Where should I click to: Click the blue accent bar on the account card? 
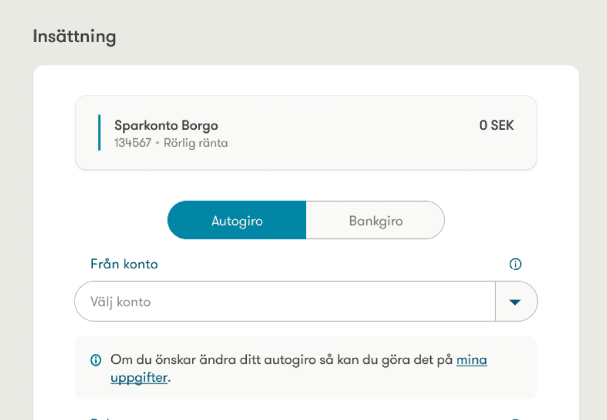(99, 133)
